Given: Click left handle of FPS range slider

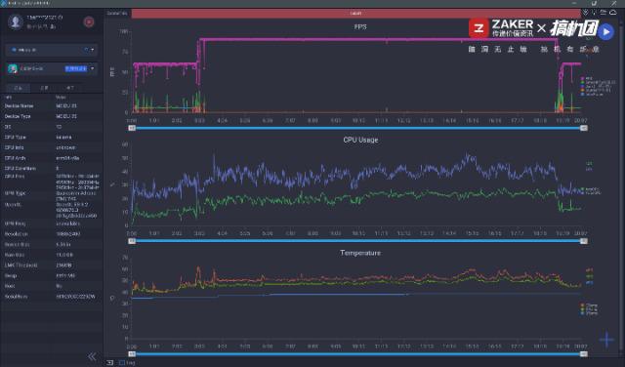Looking at the screenshot, I should click(132, 128).
